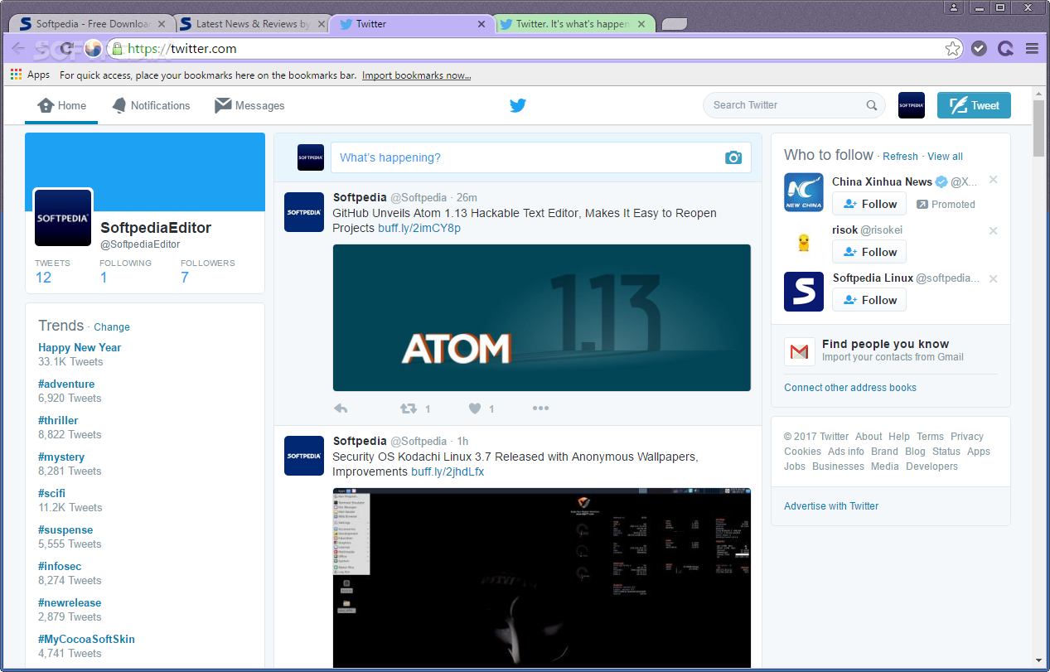This screenshot has width=1050, height=672.
Task: Click risok's duck avatar
Action: click(804, 242)
